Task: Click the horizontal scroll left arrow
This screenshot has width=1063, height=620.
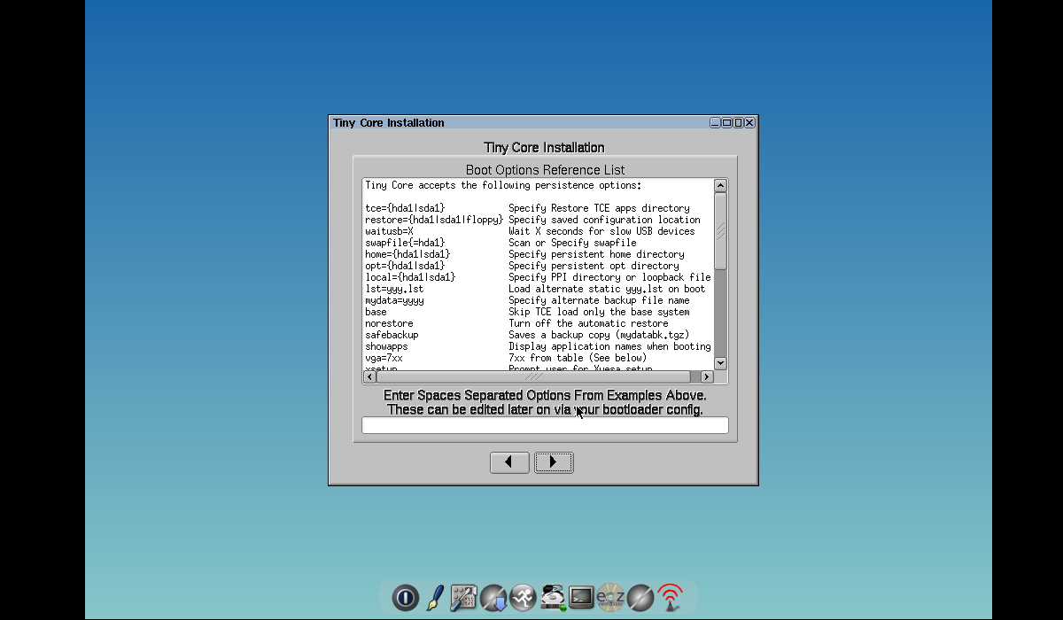Action: pos(369,377)
